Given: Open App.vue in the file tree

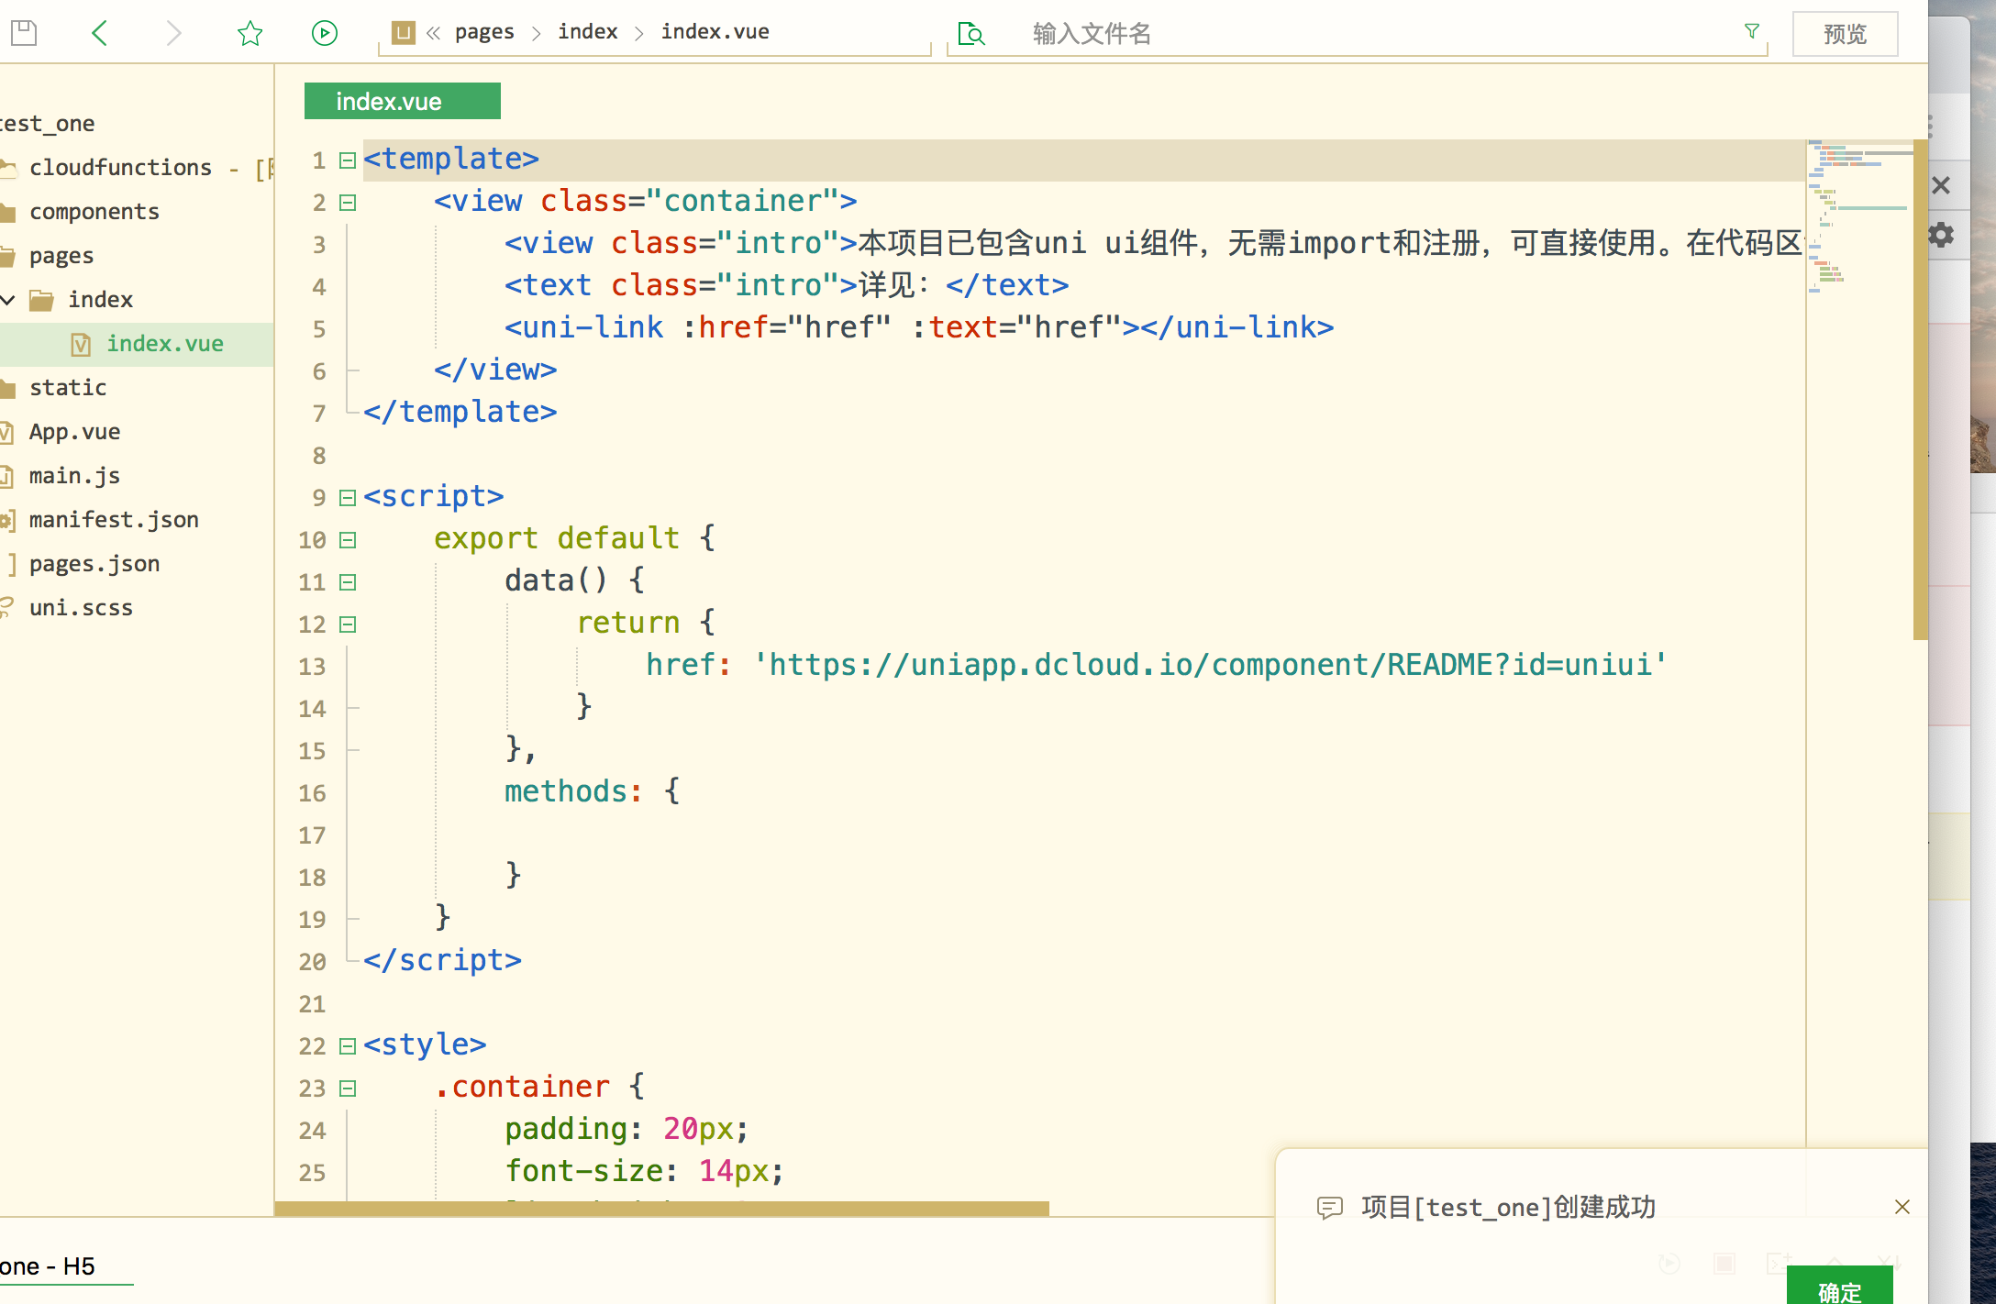Looking at the screenshot, I should [74, 431].
